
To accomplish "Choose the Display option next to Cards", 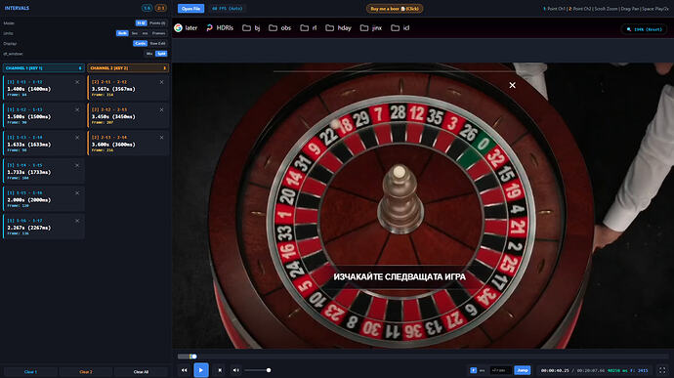I will [157, 43].
